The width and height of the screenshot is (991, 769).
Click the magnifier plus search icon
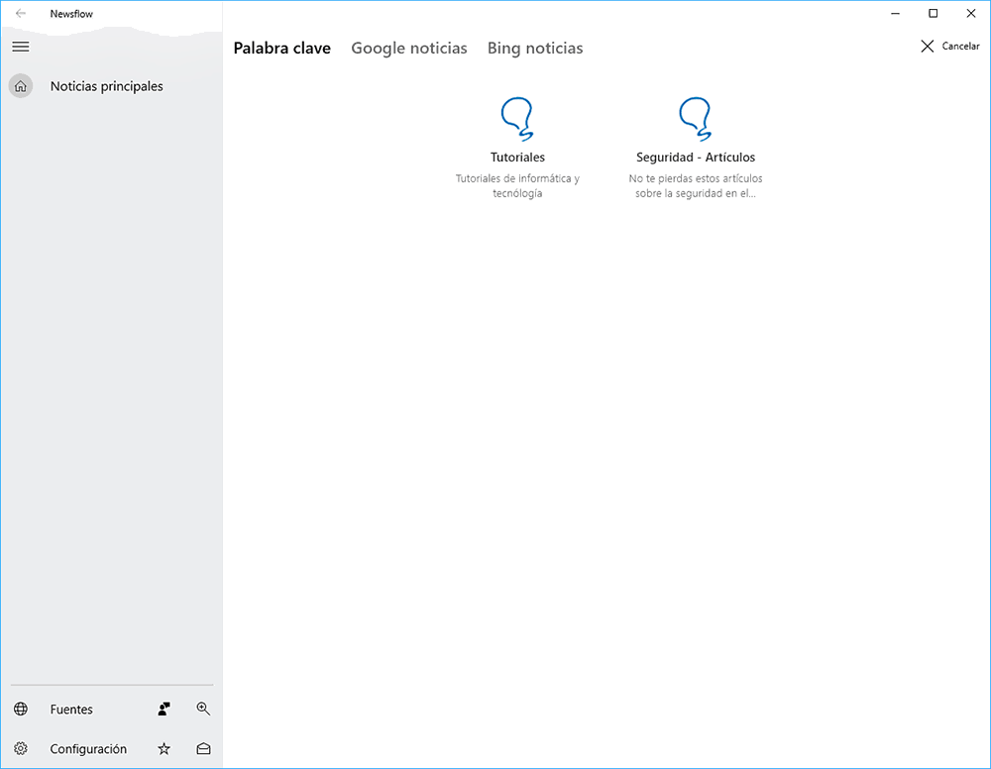pos(203,710)
